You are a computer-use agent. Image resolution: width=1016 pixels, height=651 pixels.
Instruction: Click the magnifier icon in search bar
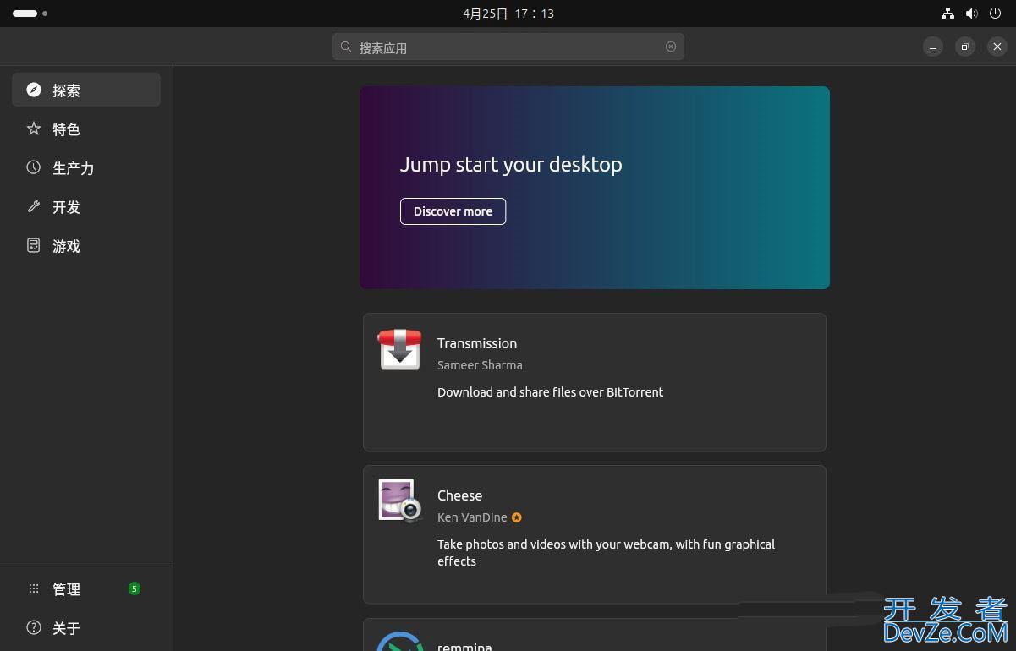[x=346, y=47]
